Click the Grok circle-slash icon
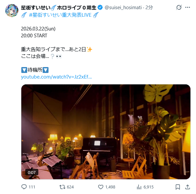Screen dimensions: 196x194 point(179,7)
